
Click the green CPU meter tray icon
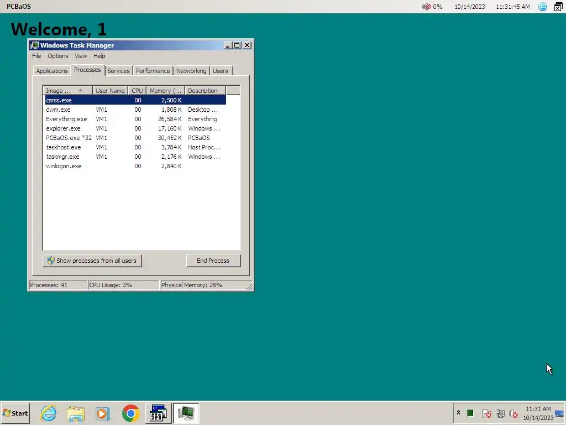[x=470, y=413]
